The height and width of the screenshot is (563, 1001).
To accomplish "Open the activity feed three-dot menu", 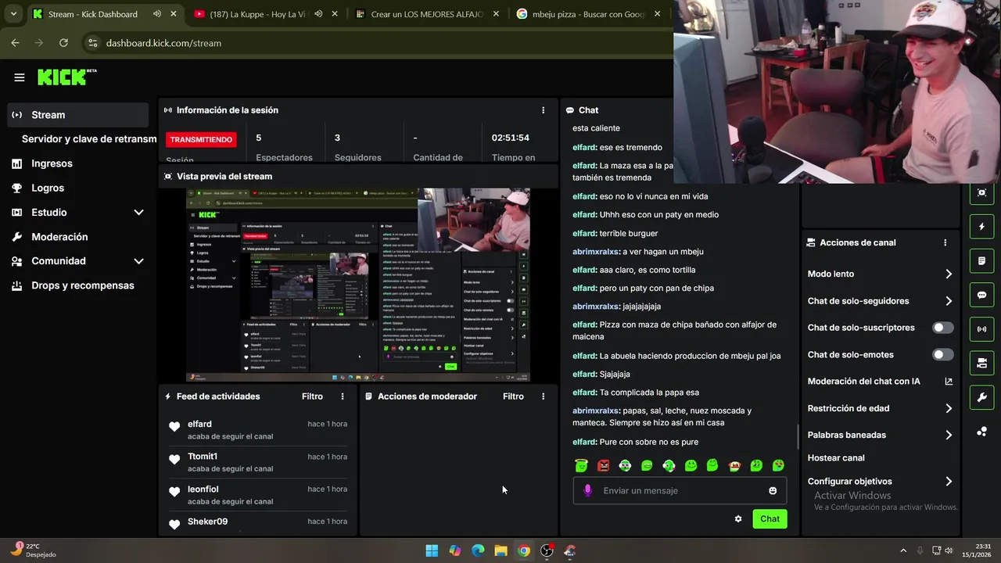I will 343,396.
